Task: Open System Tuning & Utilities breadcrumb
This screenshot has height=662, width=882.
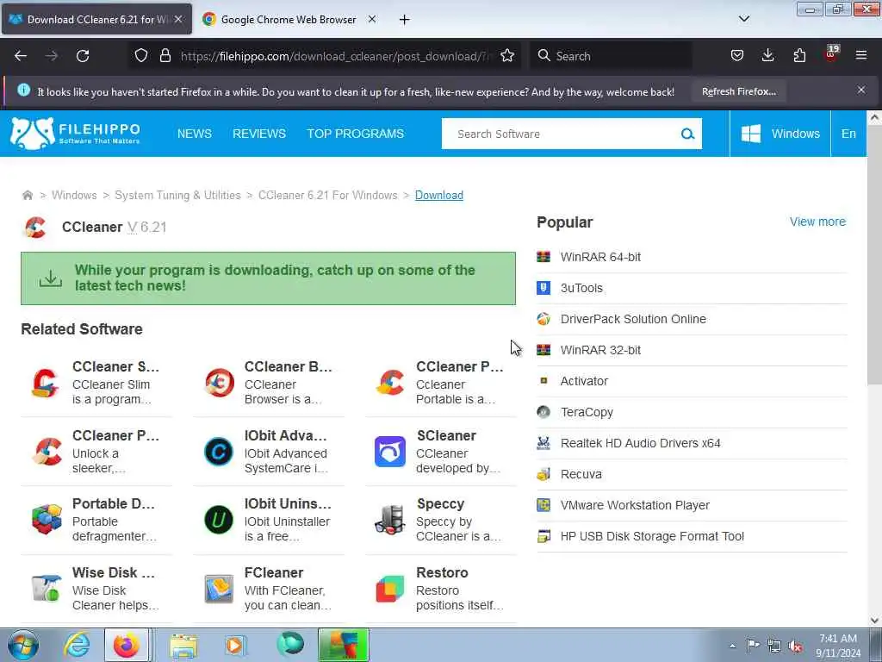Action: [x=177, y=196]
